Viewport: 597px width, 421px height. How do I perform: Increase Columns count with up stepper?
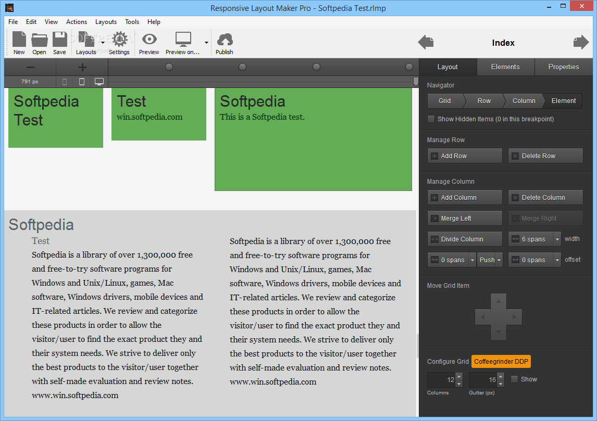pyautogui.click(x=459, y=376)
